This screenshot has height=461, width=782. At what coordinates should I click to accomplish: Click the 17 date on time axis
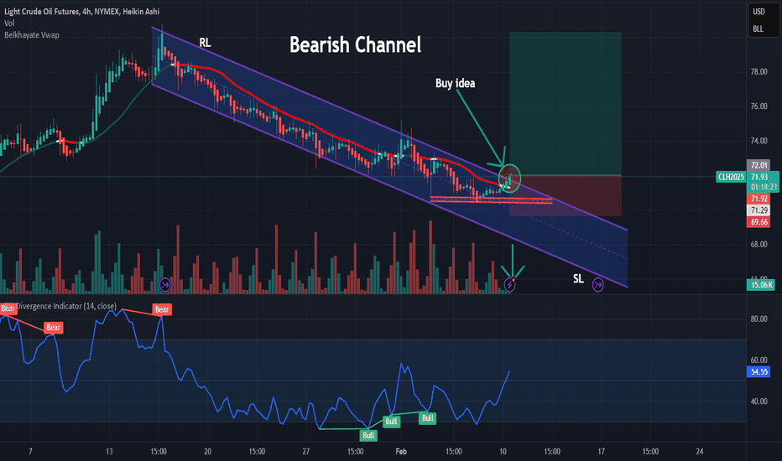[x=601, y=452]
